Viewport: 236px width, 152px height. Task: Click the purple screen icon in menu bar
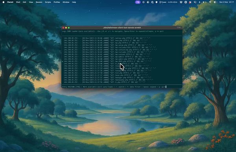[x=138, y=2]
